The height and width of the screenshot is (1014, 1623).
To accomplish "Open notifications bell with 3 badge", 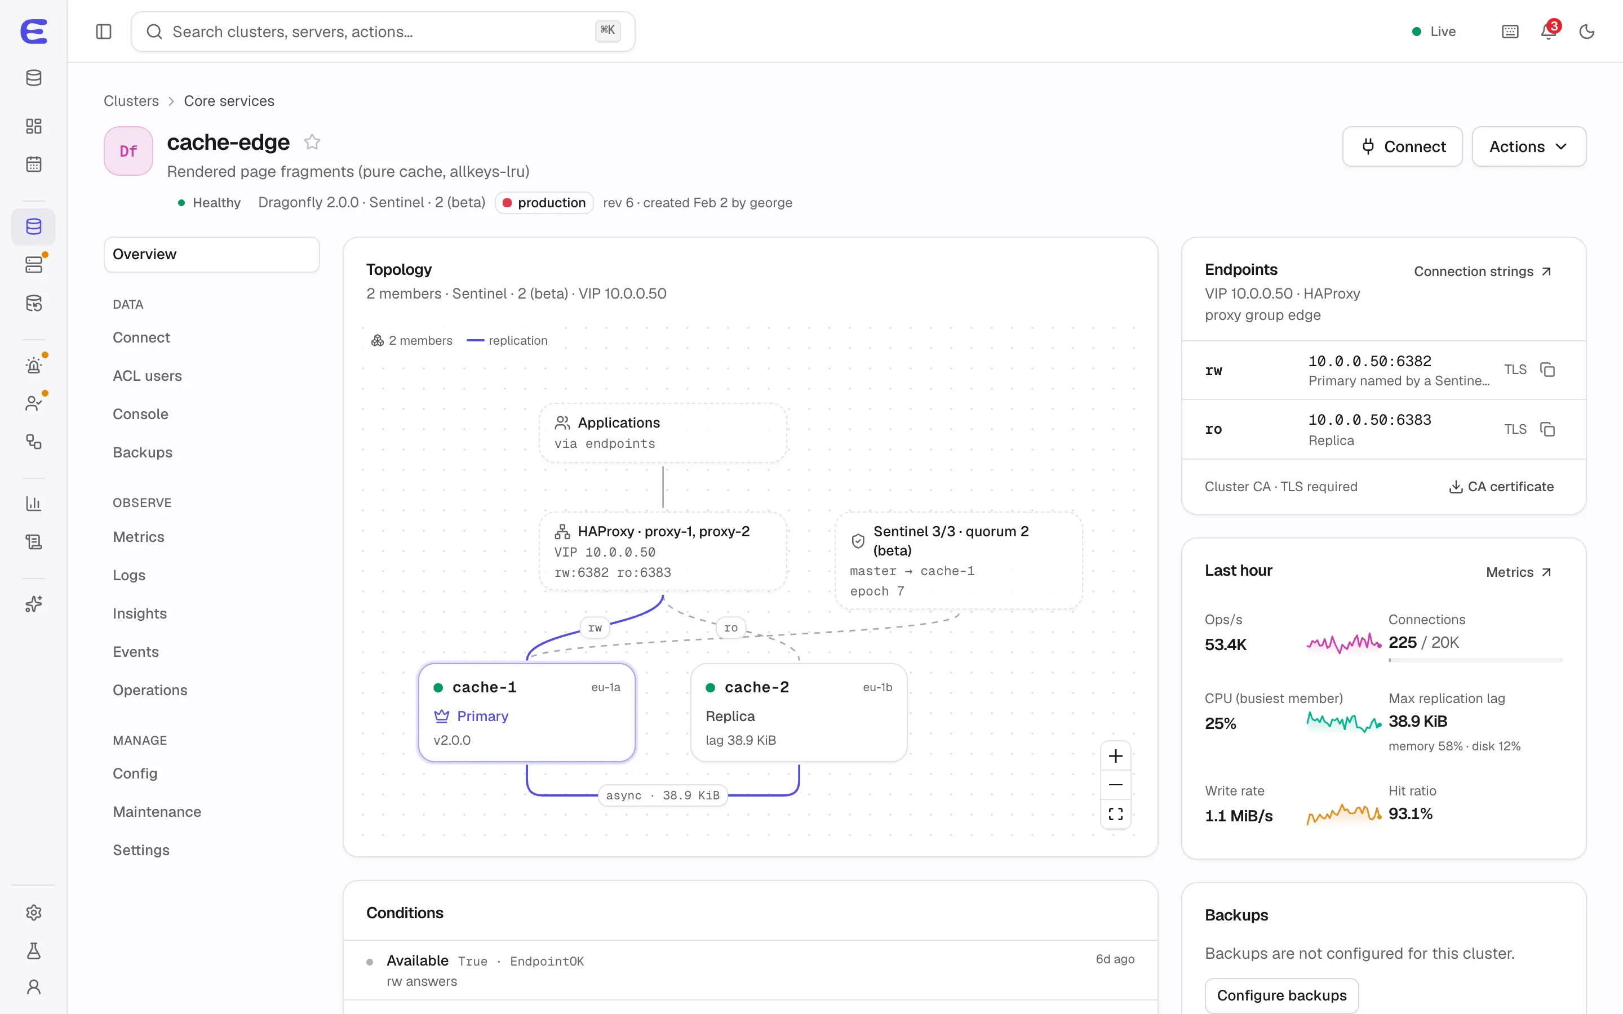I will point(1550,31).
